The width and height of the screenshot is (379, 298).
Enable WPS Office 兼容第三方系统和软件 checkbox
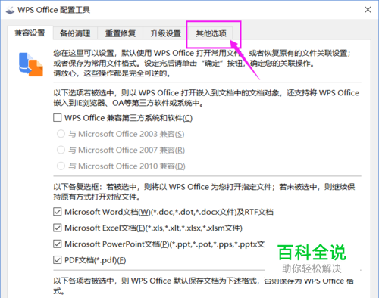[x=58, y=118]
